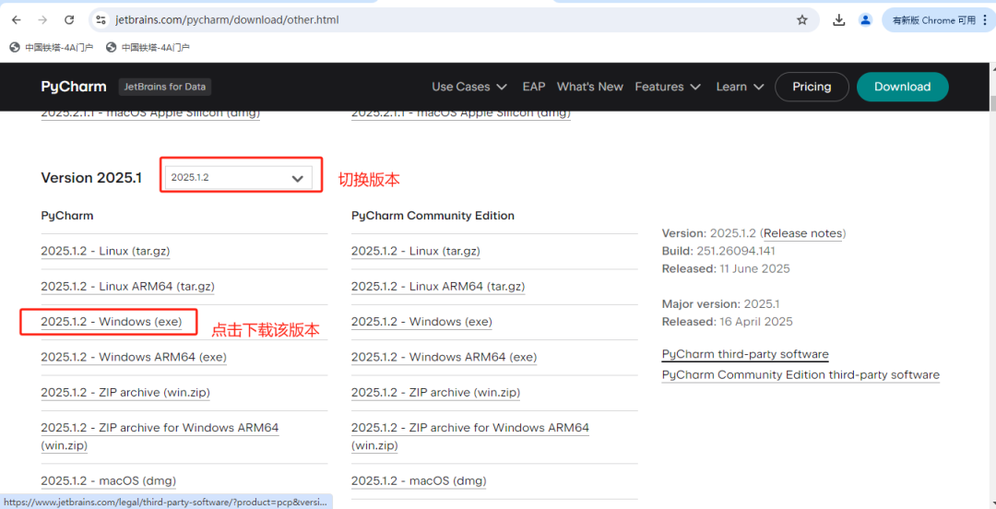Image resolution: width=996 pixels, height=509 pixels.
Task: Download PyCharm 2025.1.2 Linux ARM64 (tar.gz)
Action: [127, 287]
